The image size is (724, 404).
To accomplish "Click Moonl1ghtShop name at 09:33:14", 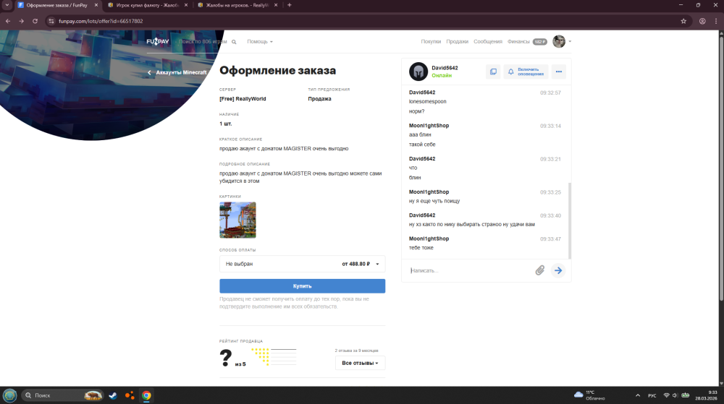I will (429, 125).
